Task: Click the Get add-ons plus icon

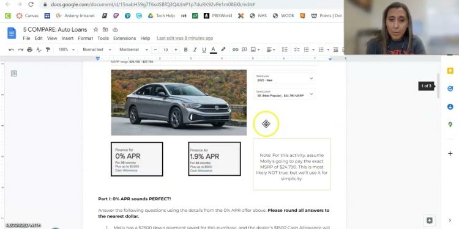Action: (450, 153)
